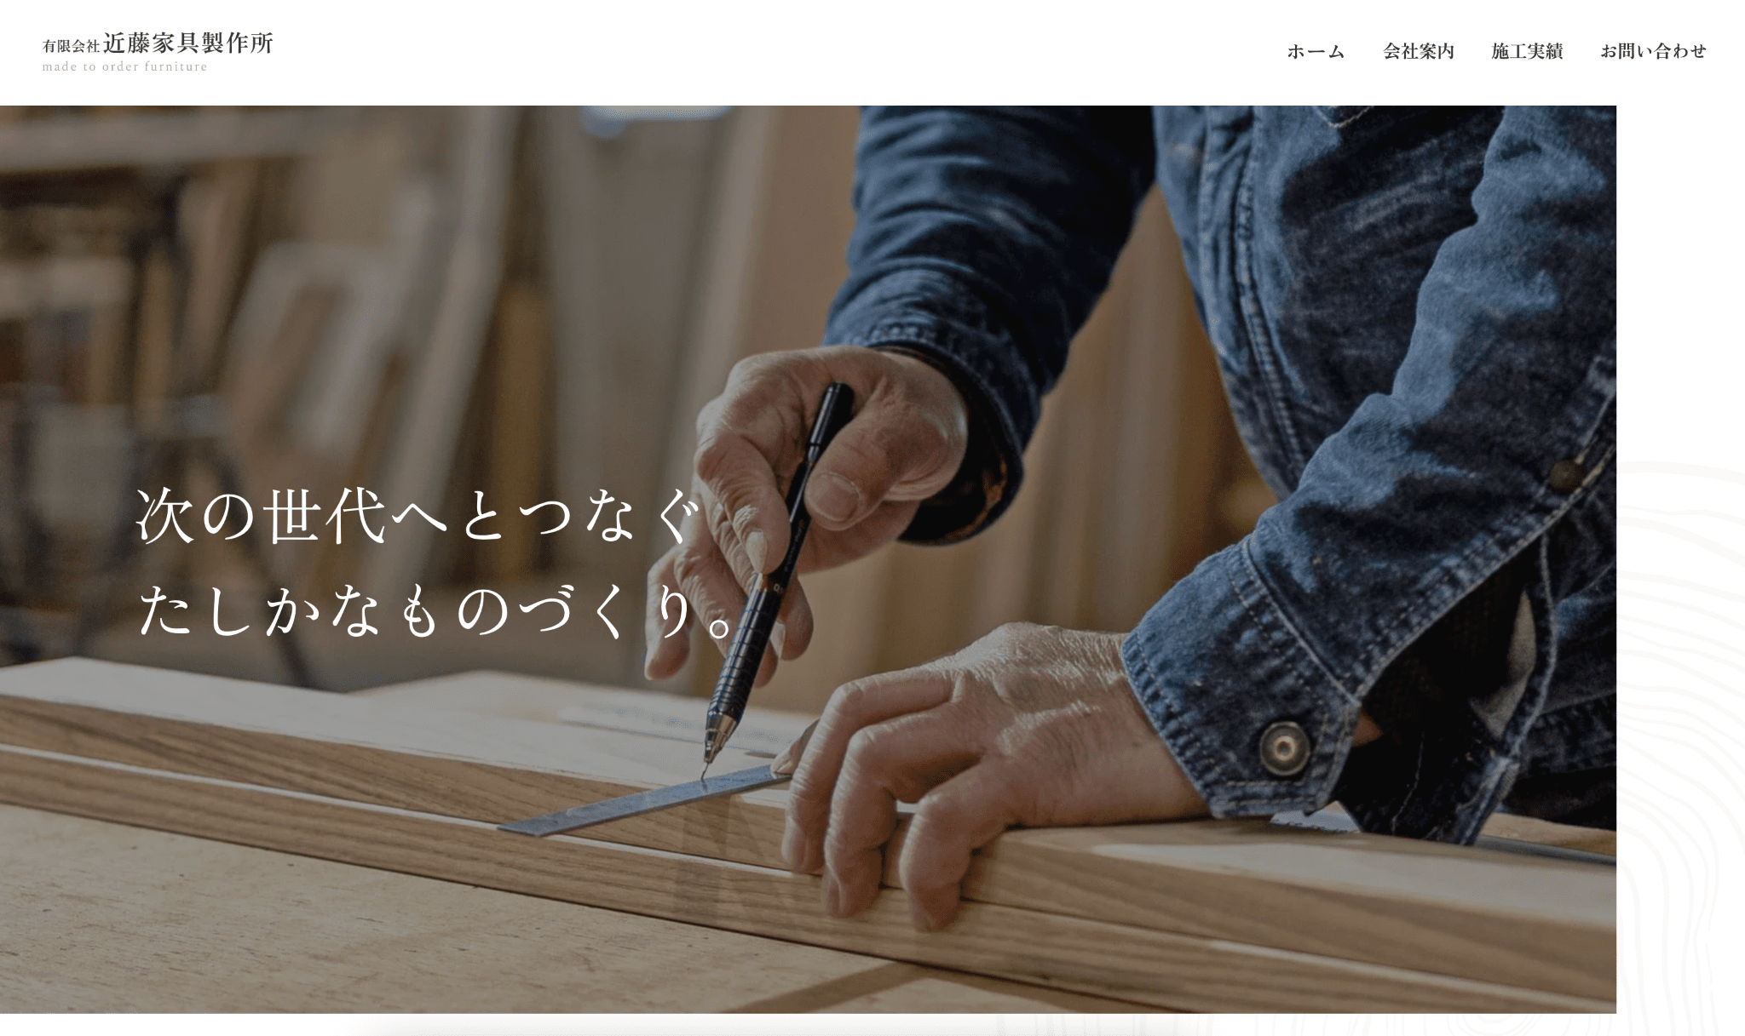The height and width of the screenshot is (1036, 1745).
Task: Click the dark snap button on the jacket side
Action: 1567,473
